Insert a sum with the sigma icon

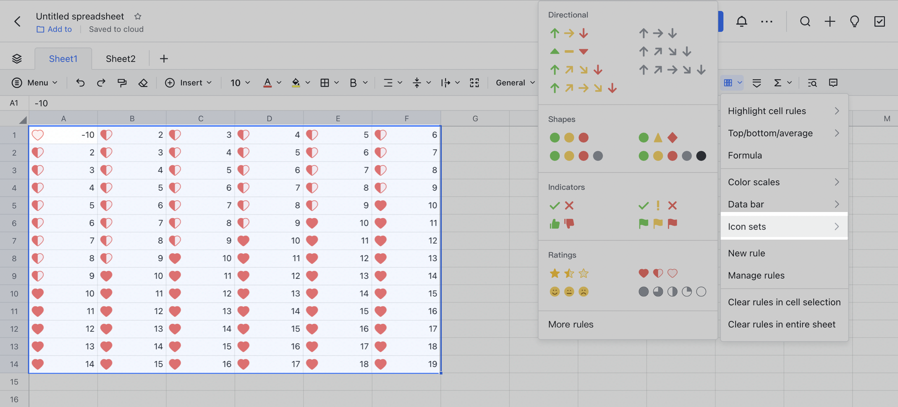[778, 82]
